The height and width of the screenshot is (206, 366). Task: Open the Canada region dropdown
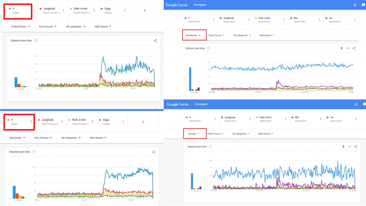pos(193,134)
